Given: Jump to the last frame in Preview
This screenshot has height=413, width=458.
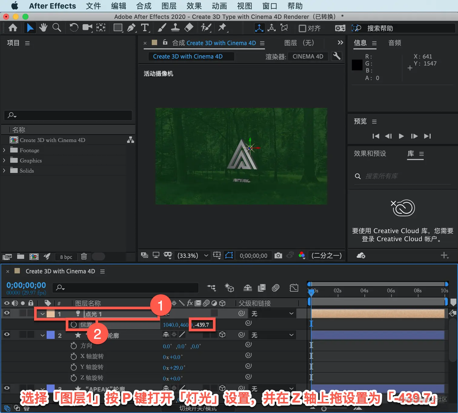Looking at the screenshot, I should click(427, 136).
